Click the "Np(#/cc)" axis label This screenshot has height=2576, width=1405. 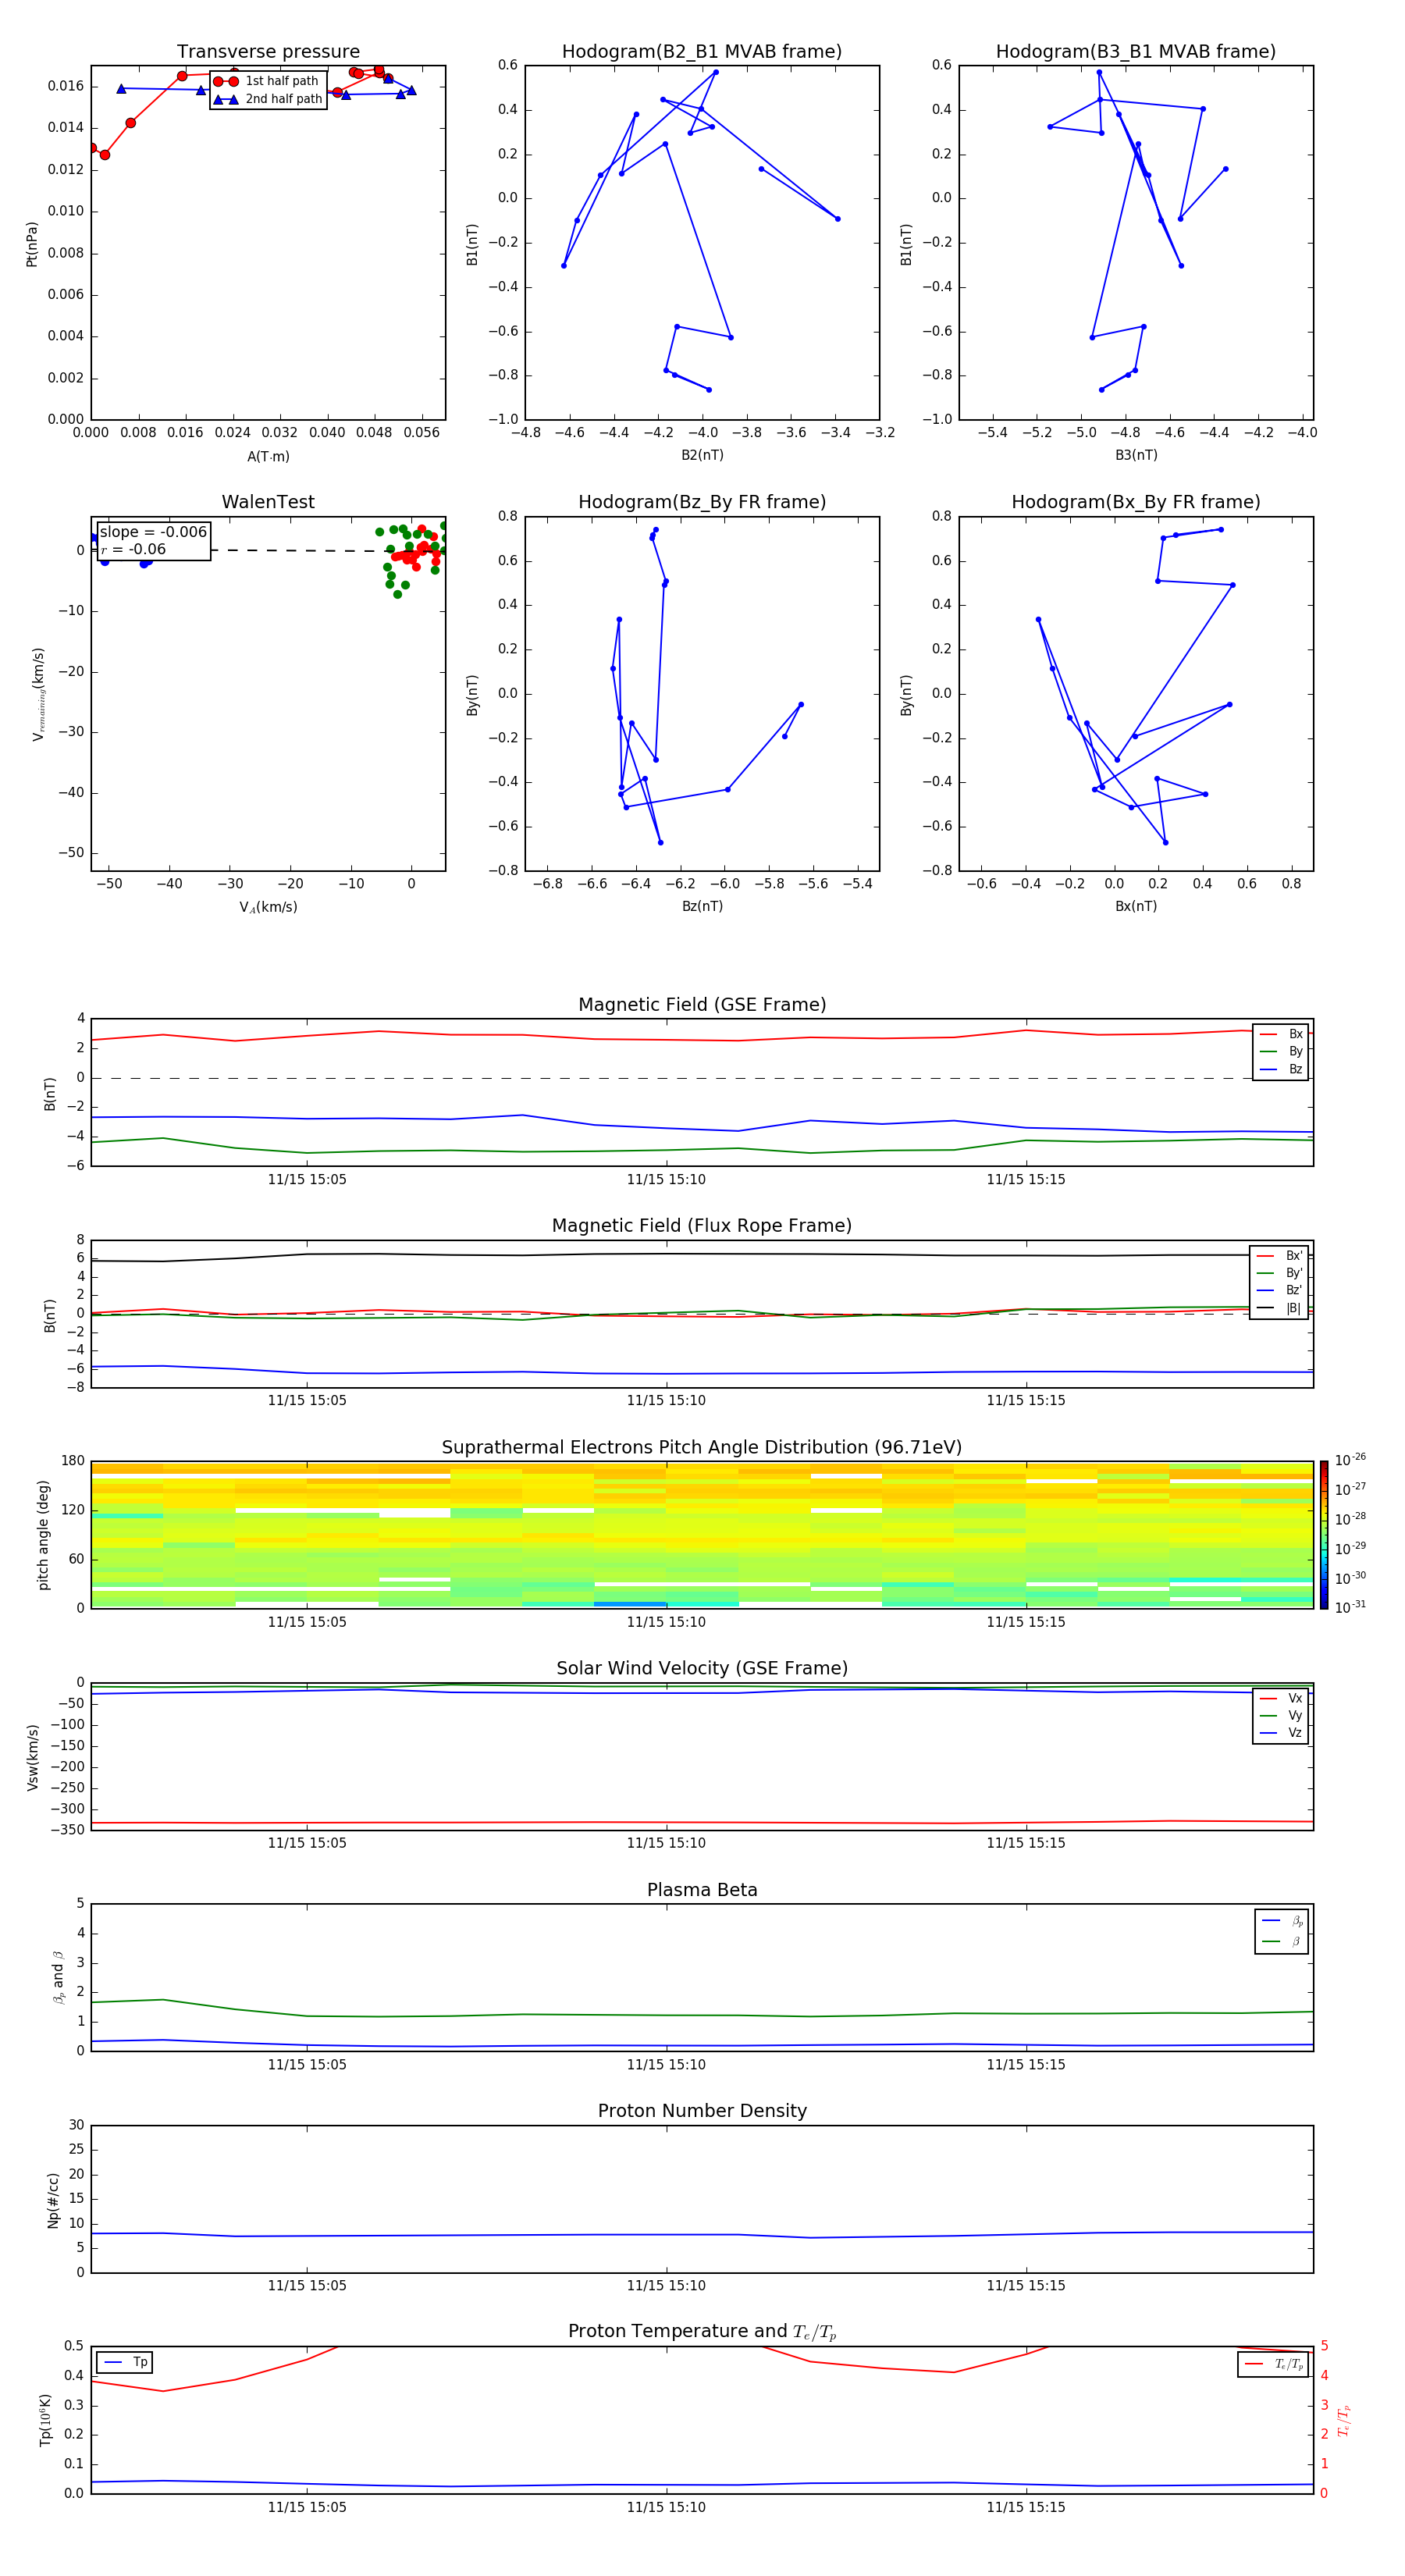(x=53, y=2200)
